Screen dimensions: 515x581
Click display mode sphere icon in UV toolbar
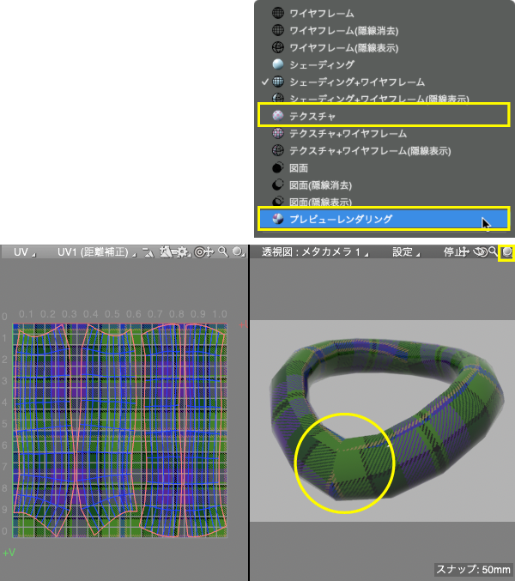pos(237,252)
